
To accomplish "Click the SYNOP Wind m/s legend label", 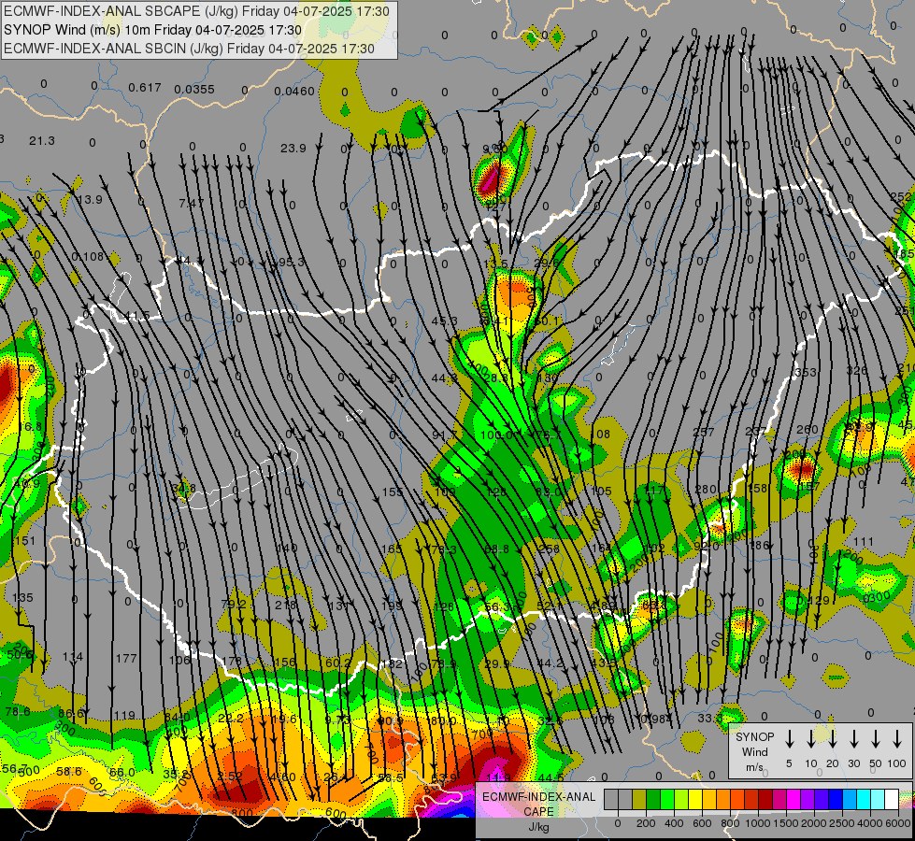I will (754, 751).
